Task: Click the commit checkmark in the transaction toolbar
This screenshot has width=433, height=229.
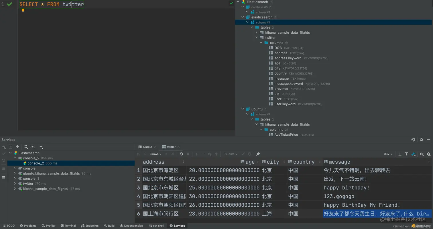Action: [x=243, y=154]
